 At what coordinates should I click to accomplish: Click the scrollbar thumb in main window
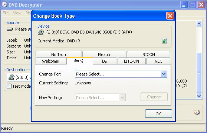(x=199, y=73)
